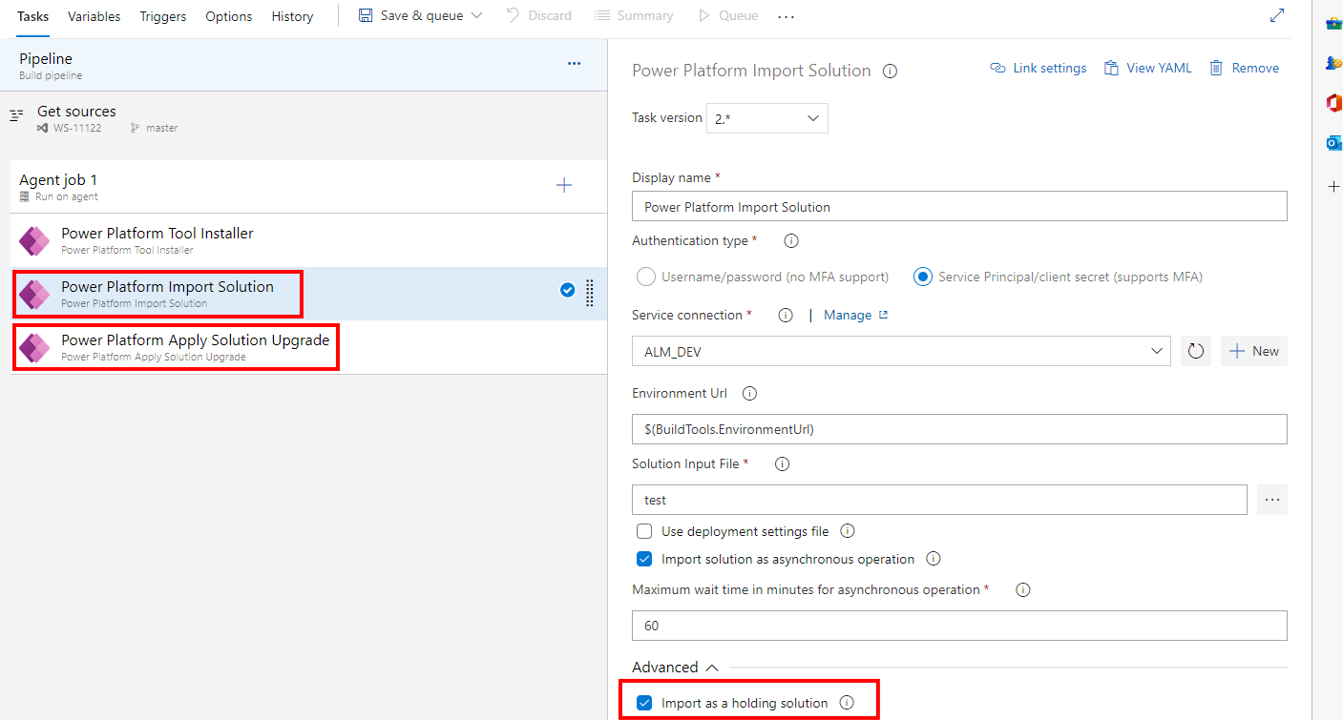Select Username/password authentication radio button

[x=645, y=276]
